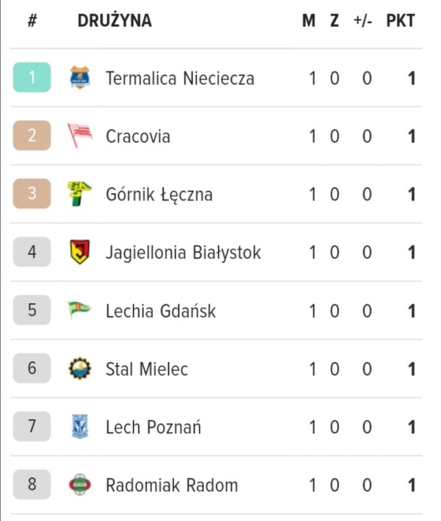
Task: Click the green position 1 badge
Action: pos(32,77)
